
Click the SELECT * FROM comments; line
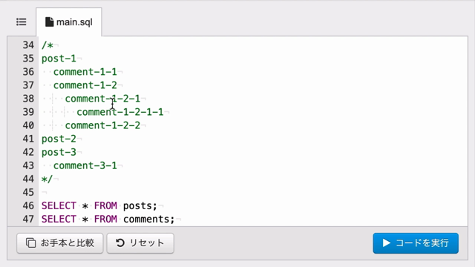point(108,220)
